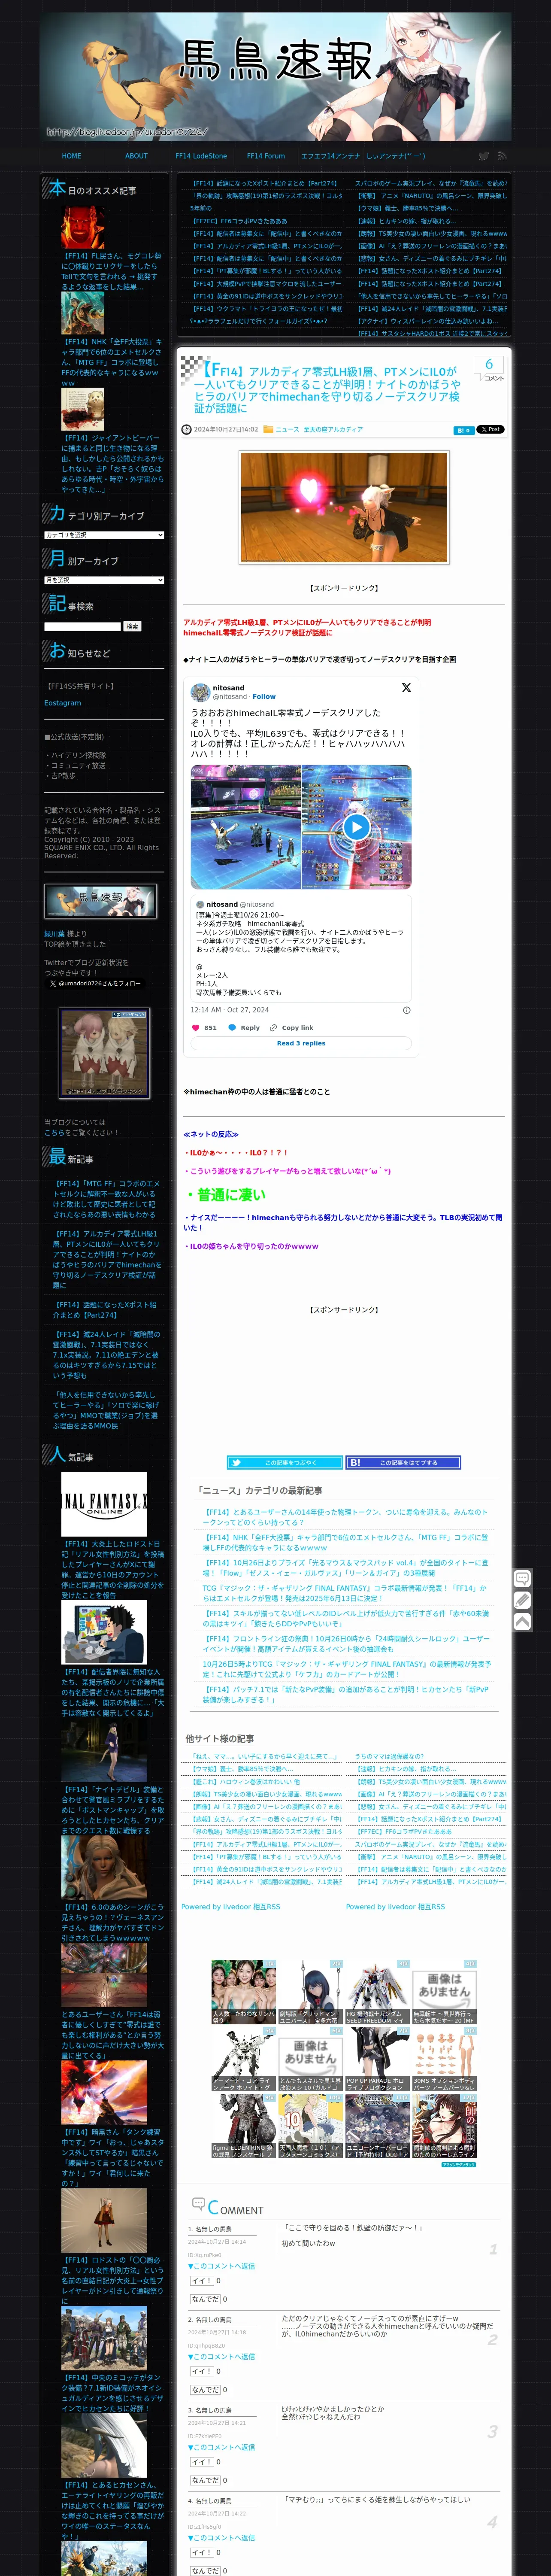Open FF14 LodeStone navigation item
The width and height of the screenshot is (551, 2576).
click(x=201, y=156)
